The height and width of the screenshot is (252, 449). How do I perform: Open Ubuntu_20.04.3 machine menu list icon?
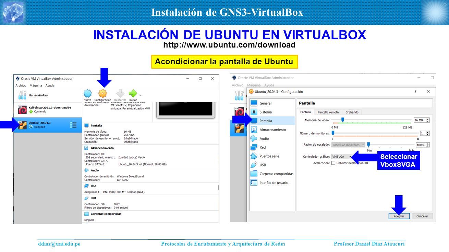(73, 125)
